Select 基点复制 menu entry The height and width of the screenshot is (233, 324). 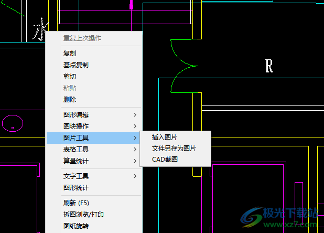tap(94, 65)
